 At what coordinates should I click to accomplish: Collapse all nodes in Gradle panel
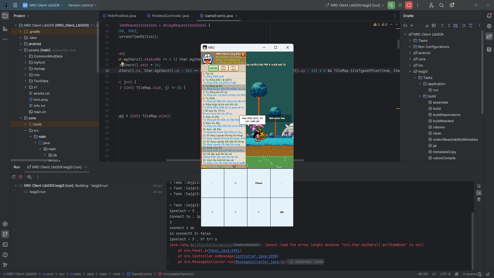pos(449,26)
